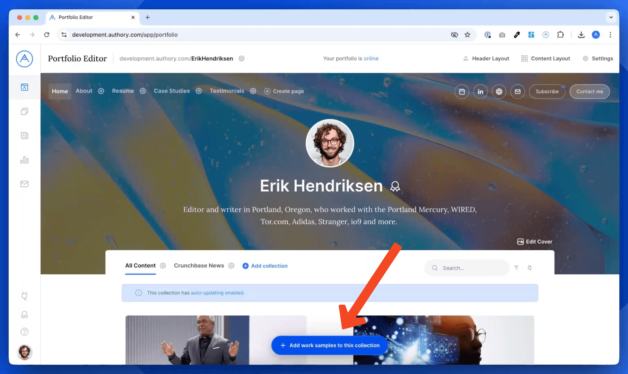
Task: Select the Home page tab
Action: pos(60,91)
